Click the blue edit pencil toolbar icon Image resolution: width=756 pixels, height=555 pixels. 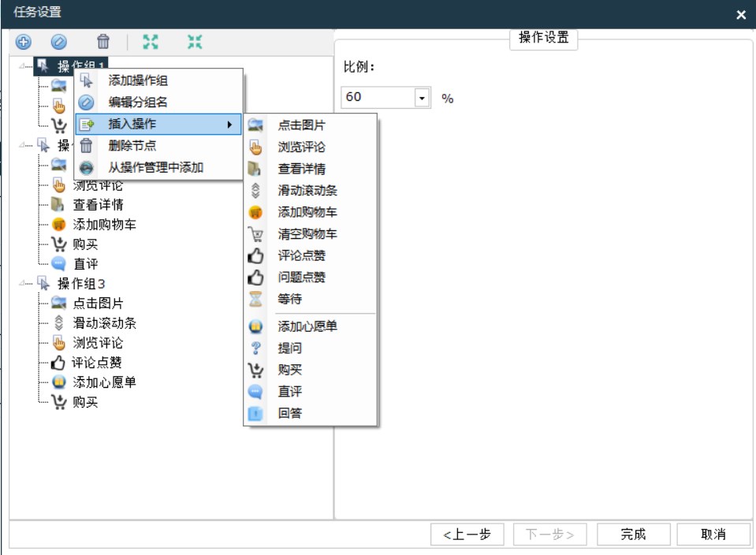[59, 42]
